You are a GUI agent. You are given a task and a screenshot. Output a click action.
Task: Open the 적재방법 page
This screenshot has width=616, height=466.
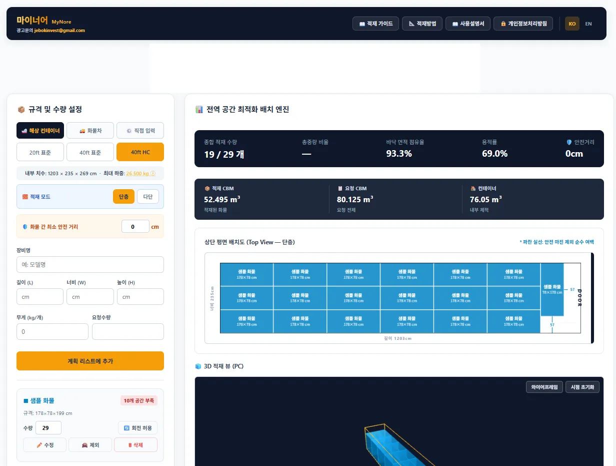(422, 24)
